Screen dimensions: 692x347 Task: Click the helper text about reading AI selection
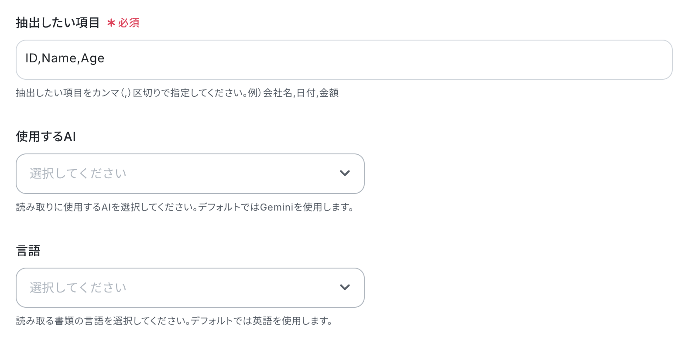(185, 207)
